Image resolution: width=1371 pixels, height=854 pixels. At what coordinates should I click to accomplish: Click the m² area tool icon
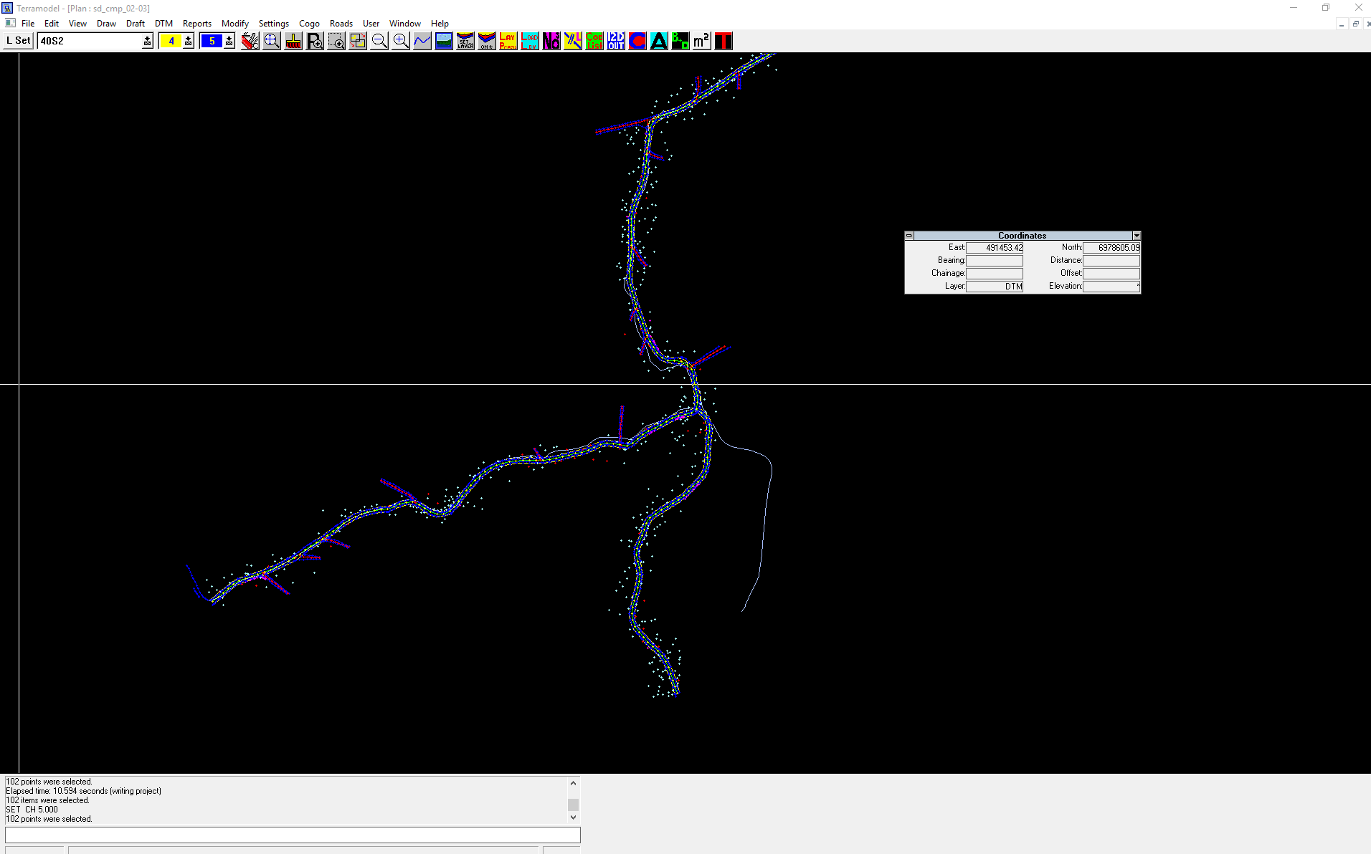[x=702, y=41]
